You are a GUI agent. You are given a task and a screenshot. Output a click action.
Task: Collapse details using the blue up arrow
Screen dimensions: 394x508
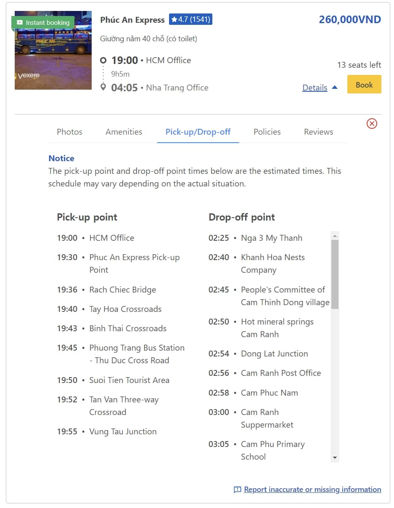point(335,88)
